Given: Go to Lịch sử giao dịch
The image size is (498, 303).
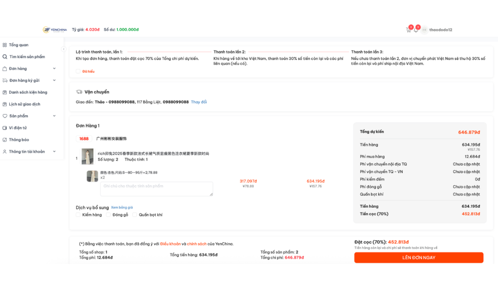Looking at the screenshot, I should click(x=24, y=104).
